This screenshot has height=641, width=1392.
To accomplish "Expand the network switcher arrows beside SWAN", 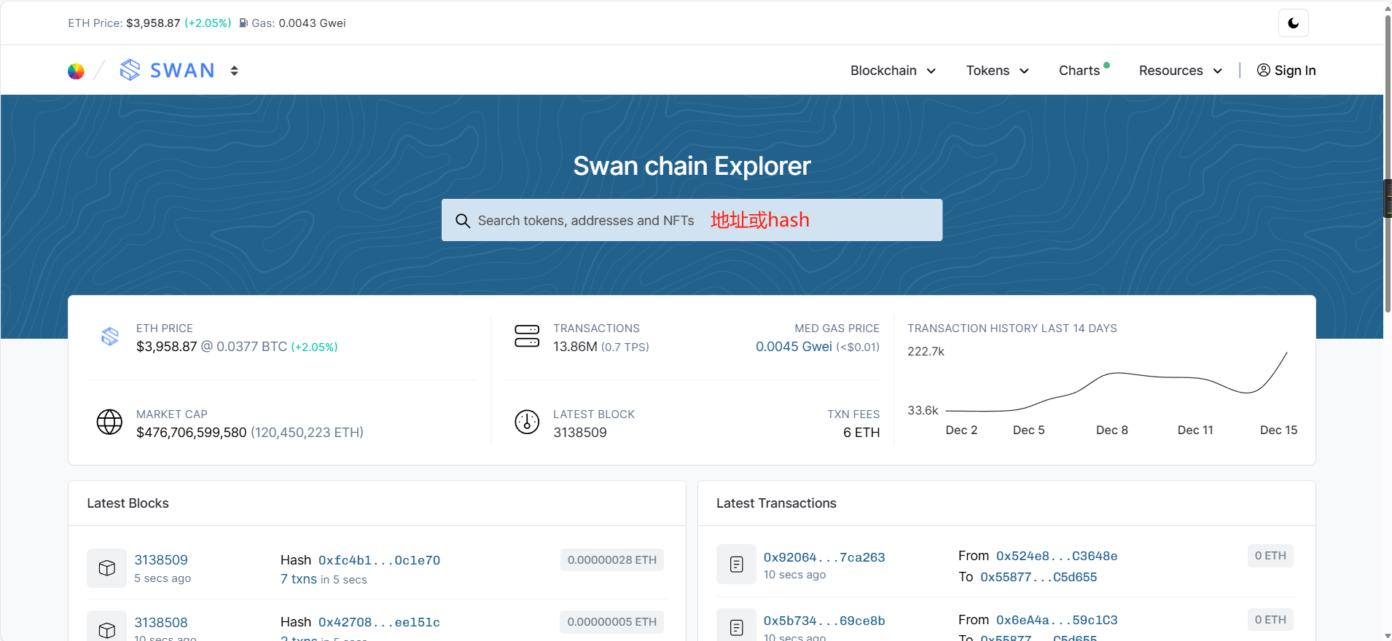I will coord(234,71).
